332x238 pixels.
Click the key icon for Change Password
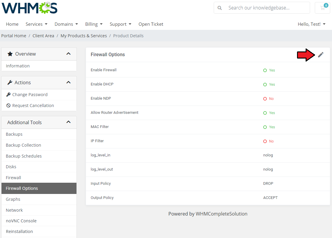click(8, 95)
